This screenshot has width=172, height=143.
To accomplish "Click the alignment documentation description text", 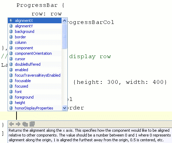I will coord(90,135).
